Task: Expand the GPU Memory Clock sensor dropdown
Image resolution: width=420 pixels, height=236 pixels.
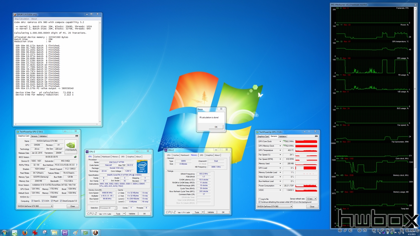Action: (280, 146)
